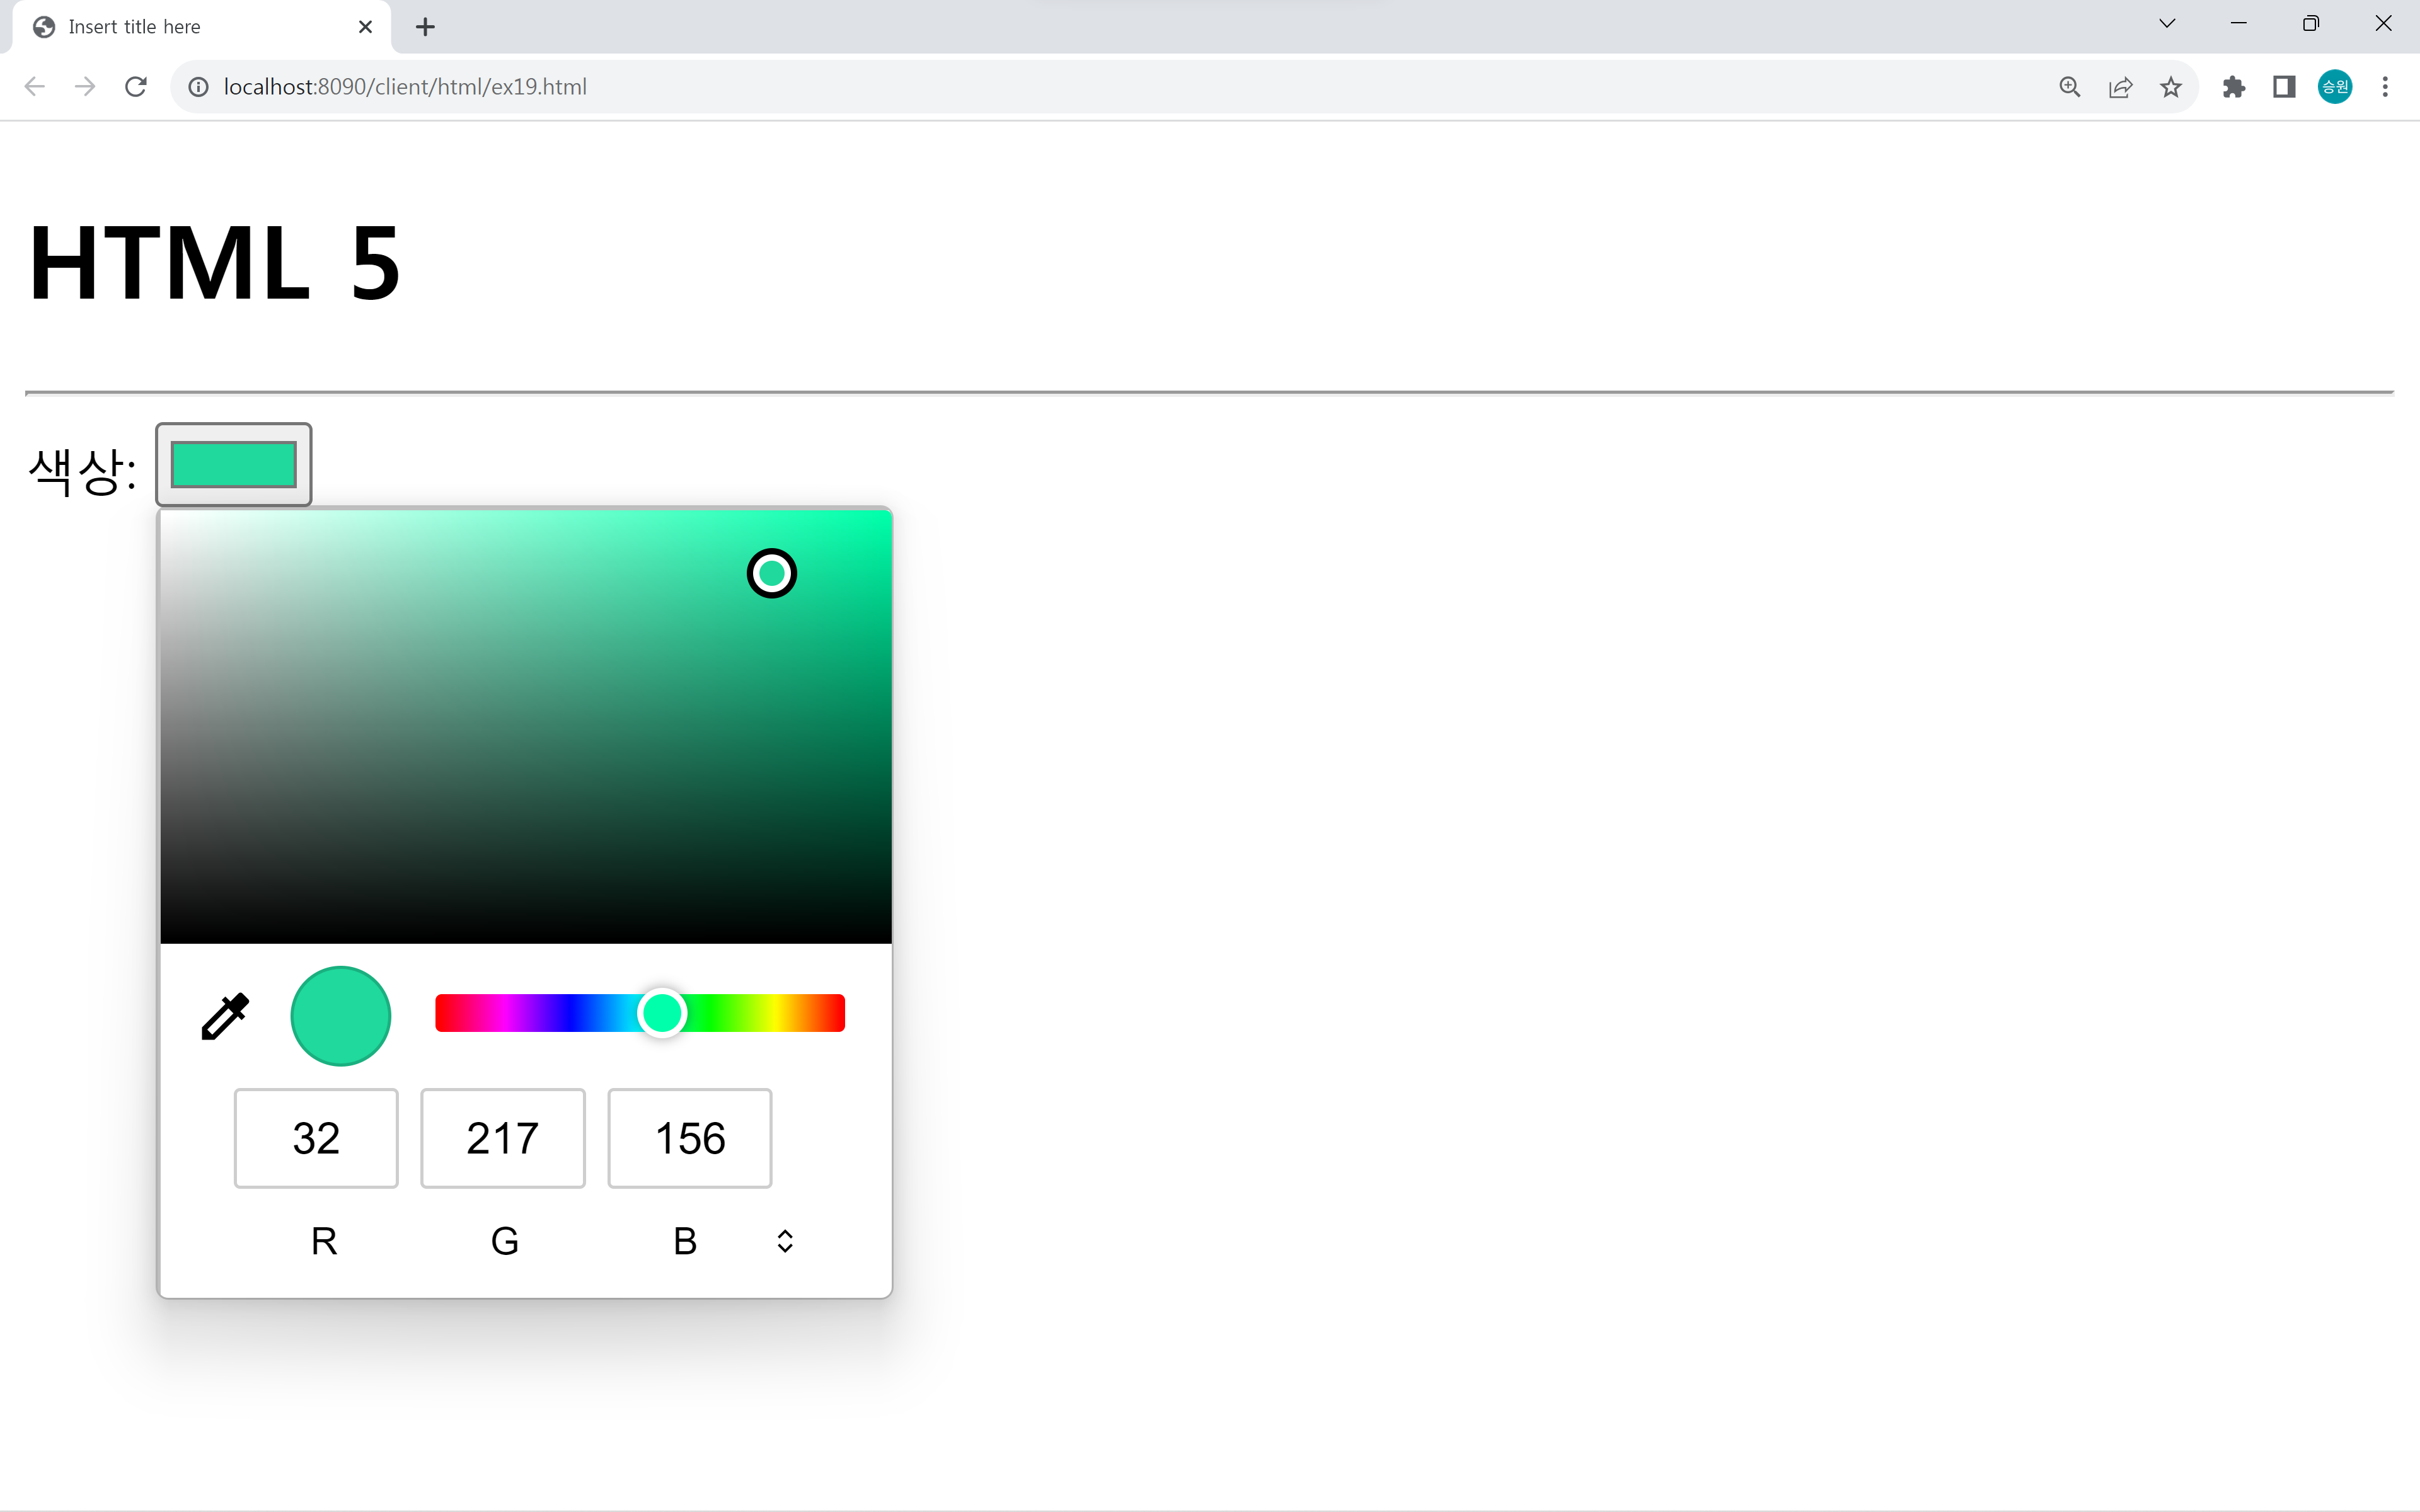The width and height of the screenshot is (2420, 1512).
Task: Close the 'Insert title here' tab
Action: (365, 27)
